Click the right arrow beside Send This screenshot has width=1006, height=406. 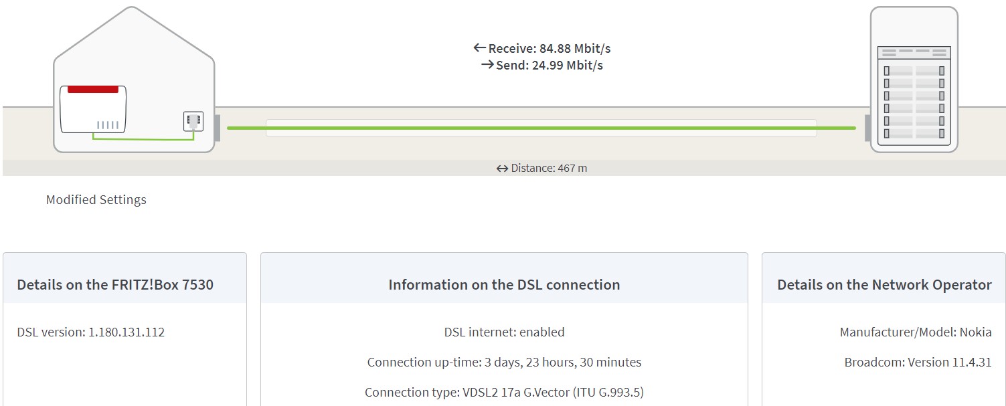[487, 65]
